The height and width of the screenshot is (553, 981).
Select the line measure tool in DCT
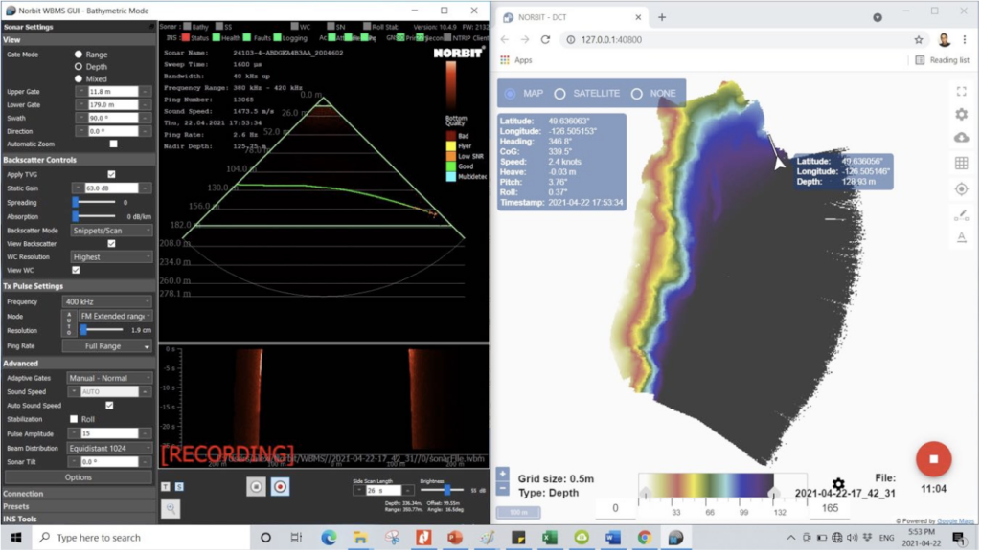coord(962,215)
